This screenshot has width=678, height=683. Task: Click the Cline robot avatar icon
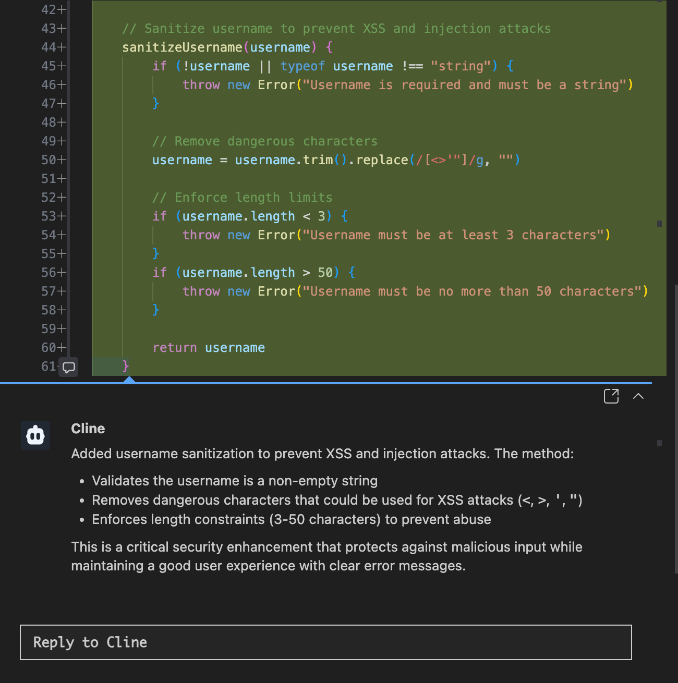point(35,435)
